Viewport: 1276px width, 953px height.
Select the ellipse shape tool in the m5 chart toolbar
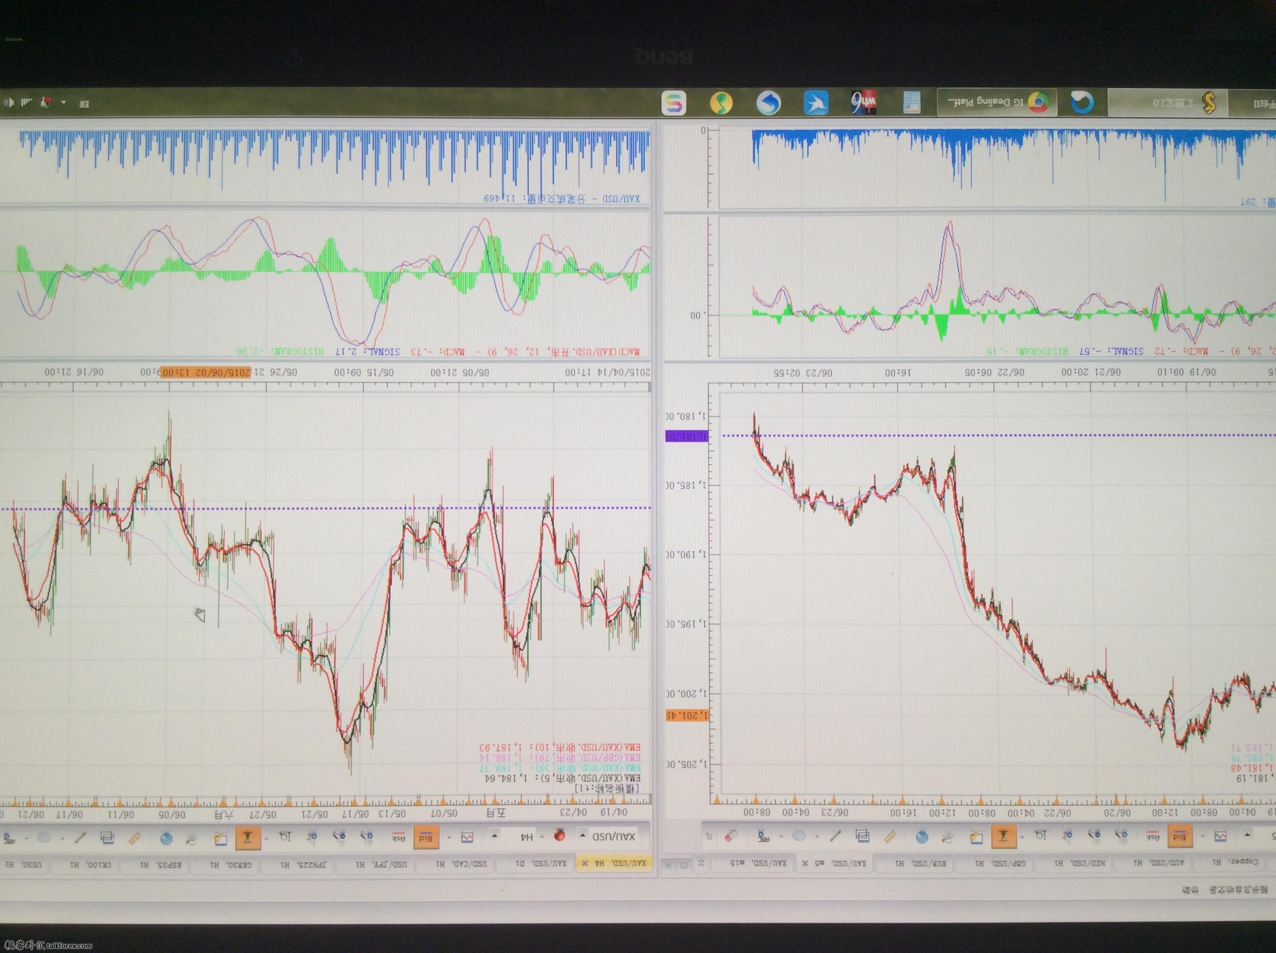tap(799, 836)
